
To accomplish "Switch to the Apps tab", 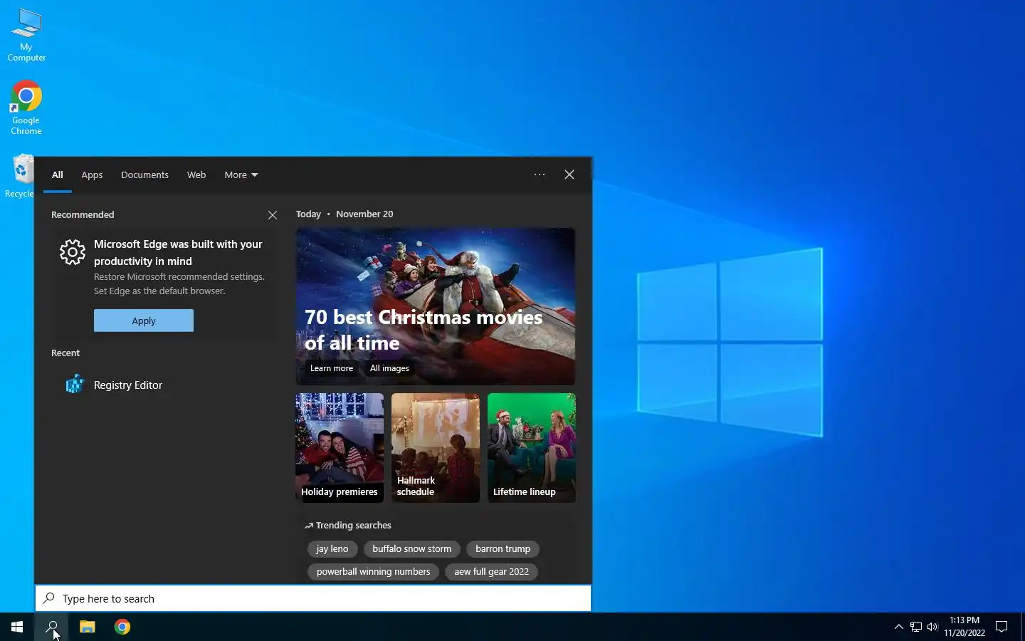I will pos(92,174).
